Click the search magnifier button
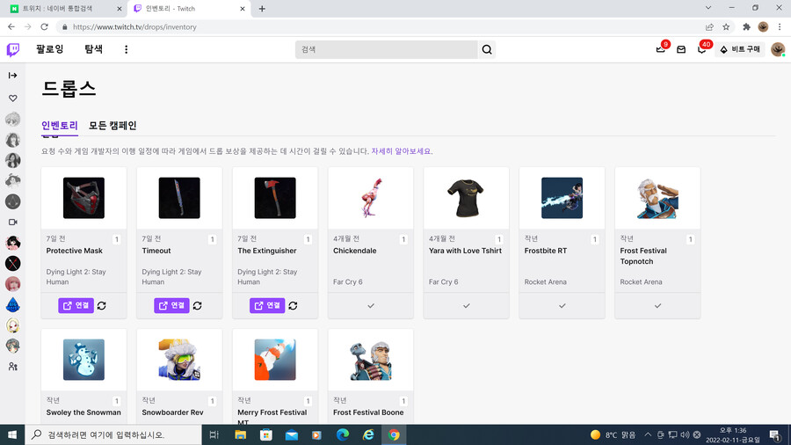 [x=487, y=50]
